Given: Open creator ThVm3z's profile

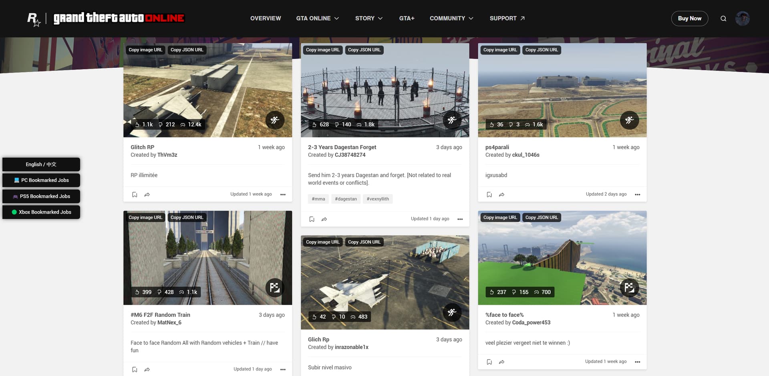Looking at the screenshot, I should [x=167, y=155].
